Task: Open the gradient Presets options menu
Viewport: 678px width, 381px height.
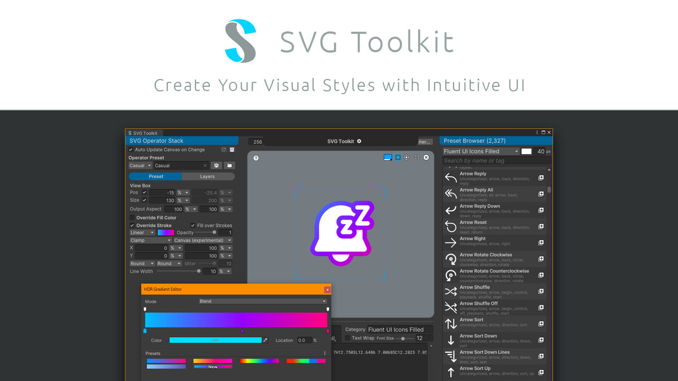Action: 324,353
